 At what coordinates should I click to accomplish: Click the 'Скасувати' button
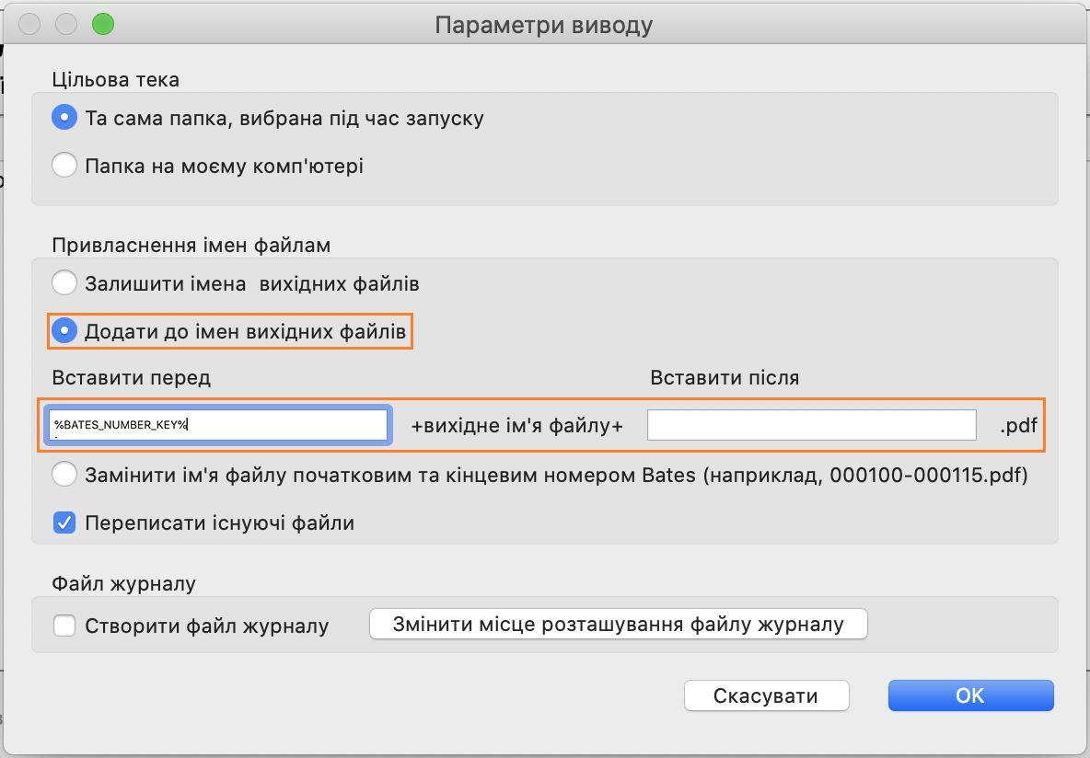766,695
